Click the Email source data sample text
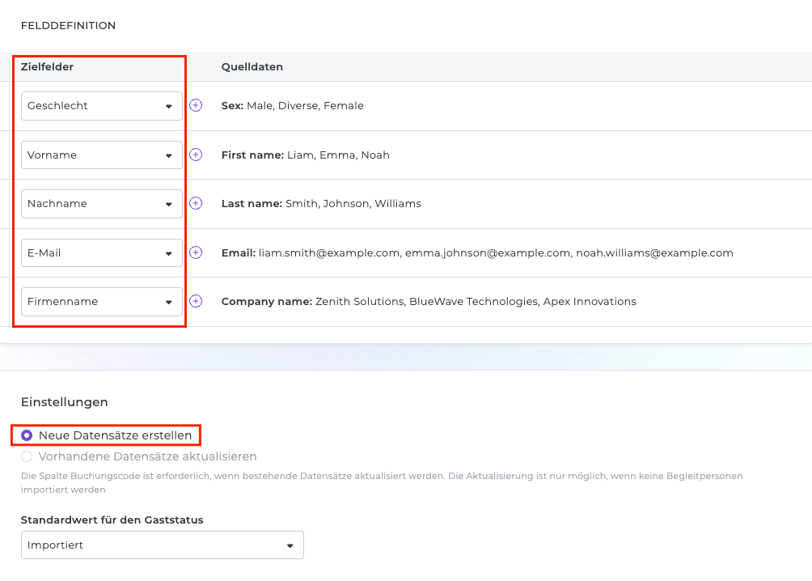This screenshot has width=812, height=581. [x=477, y=253]
